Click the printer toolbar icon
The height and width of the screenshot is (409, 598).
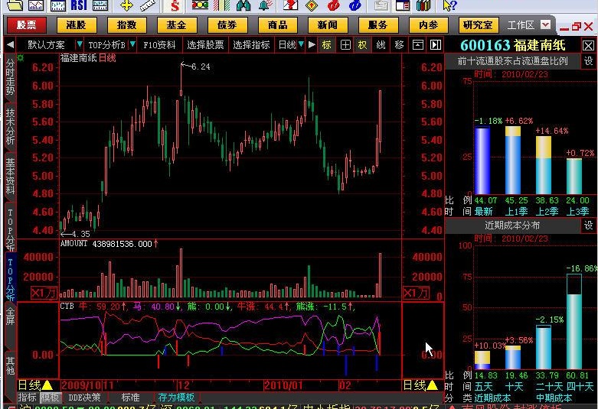(x=381, y=5)
